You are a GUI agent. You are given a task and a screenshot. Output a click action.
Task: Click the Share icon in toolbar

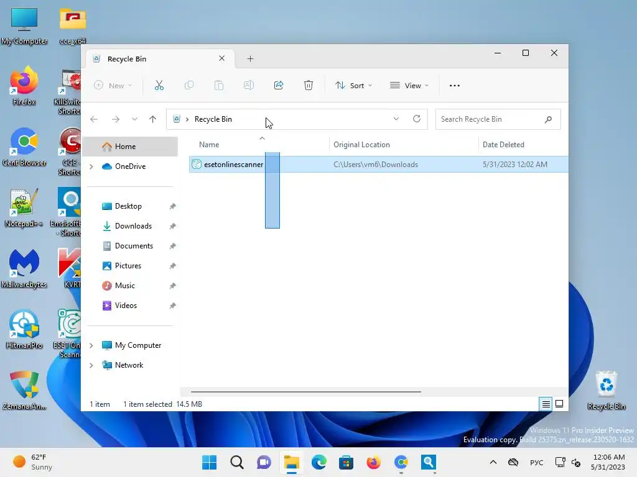click(x=279, y=85)
